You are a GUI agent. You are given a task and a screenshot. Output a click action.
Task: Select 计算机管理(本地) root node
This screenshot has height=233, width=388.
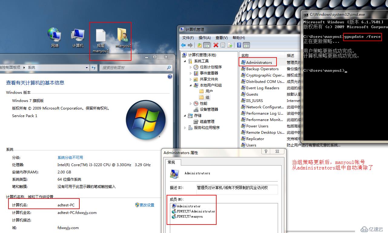tap(200, 55)
